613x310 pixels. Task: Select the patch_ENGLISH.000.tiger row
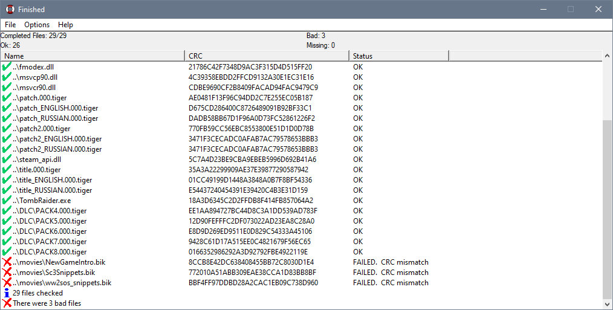56,108
